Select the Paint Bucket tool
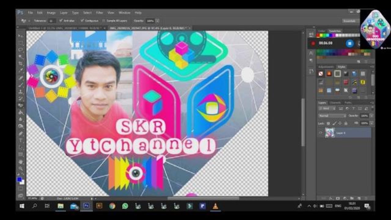 click(x=21, y=112)
